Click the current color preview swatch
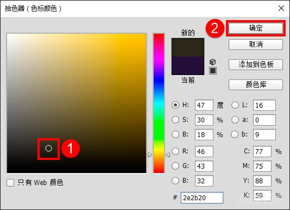The width and height of the screenshot is (290, 210). 188,66
